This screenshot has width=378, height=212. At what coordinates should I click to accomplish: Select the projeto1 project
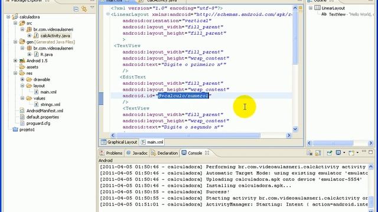27,130
